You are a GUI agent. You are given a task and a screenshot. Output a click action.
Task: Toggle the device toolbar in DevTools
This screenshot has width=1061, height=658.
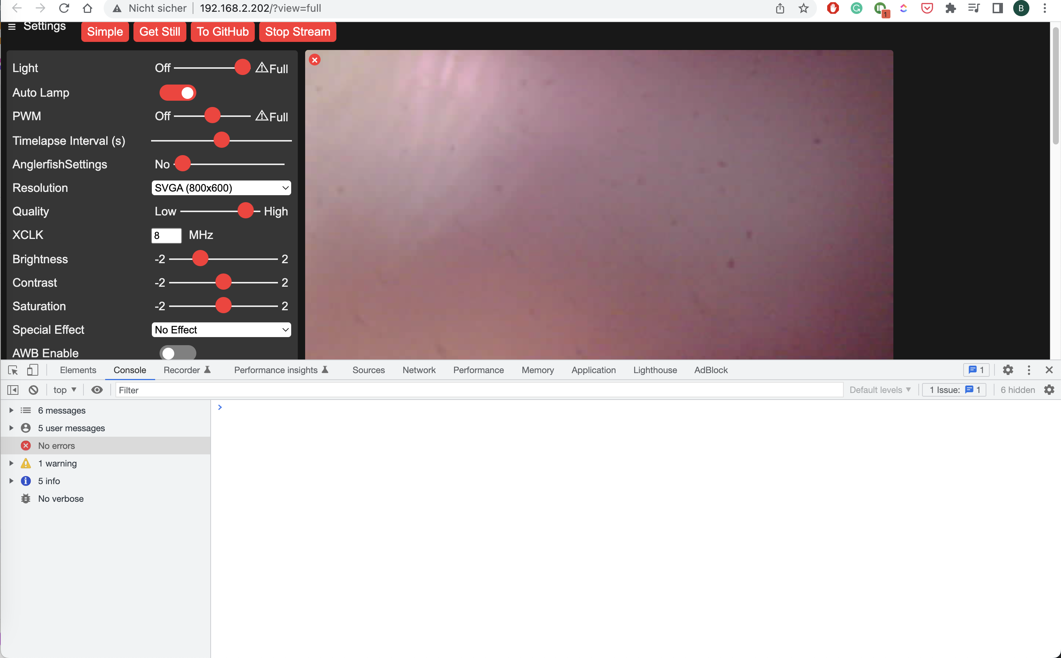pos(32,370)
